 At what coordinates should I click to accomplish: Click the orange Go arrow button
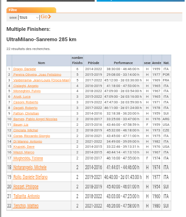[x=46, y=17]
